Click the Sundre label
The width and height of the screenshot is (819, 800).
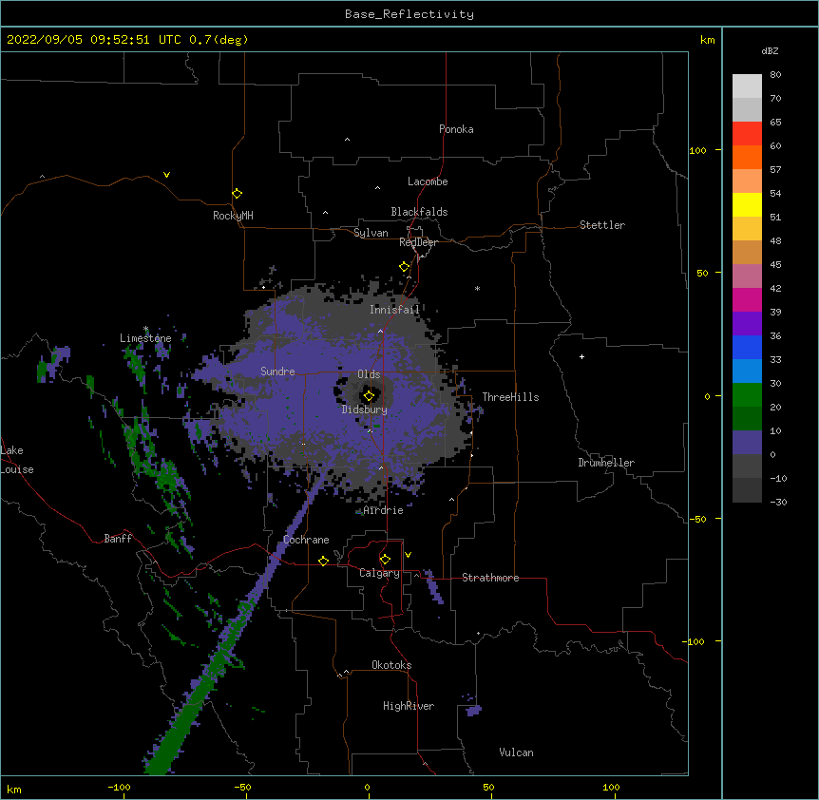(277, 371)
